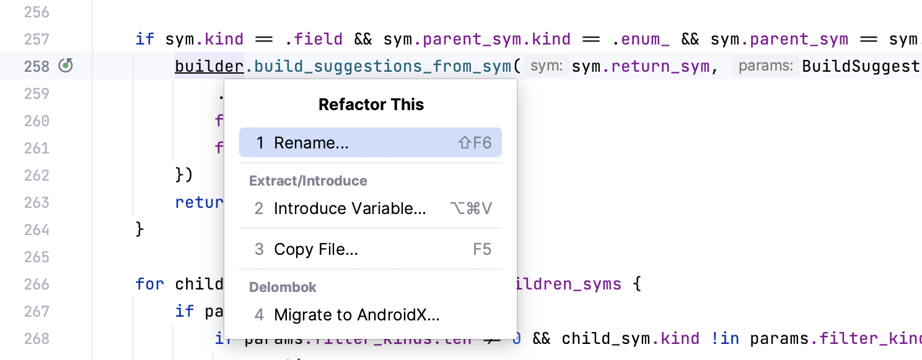Click the 'params:' inline parameter hint
This screenshot has width=922, height=360.
765,65
